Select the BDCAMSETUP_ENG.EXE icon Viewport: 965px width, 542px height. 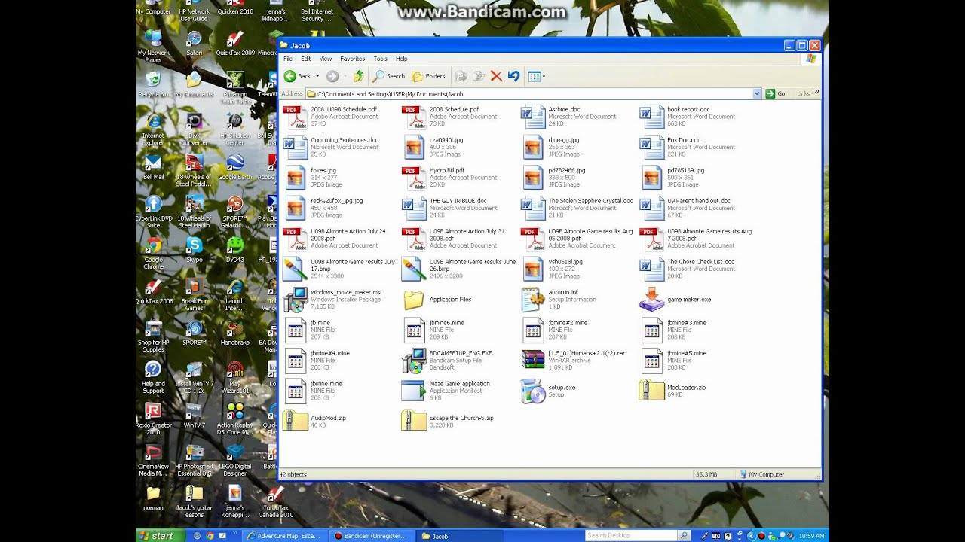tap(414, 361)
